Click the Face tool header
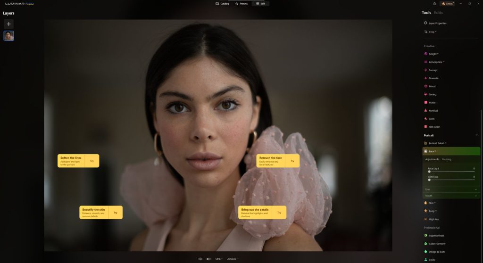This screenshot has height=263, width=483. (451, 151)
